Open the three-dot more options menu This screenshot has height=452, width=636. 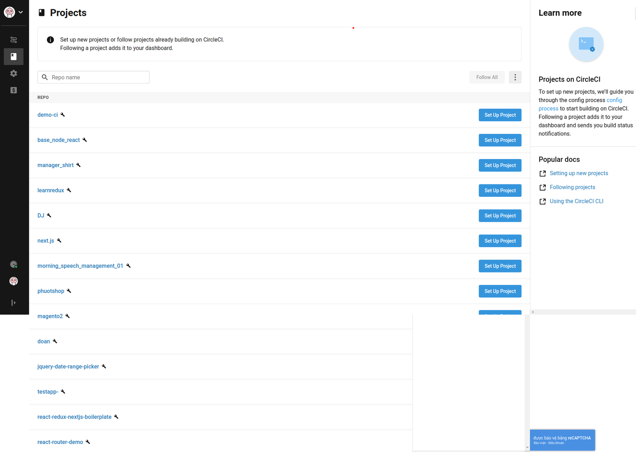[x=515, y=77]
